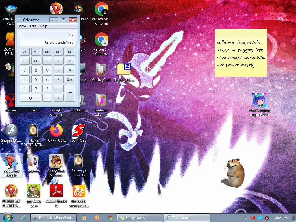Switch to Fantastic 1.Fun Wind... taskbar button
Image resolution: width=296 pixels, height=222 pixels.
click(x=53, y=218)
